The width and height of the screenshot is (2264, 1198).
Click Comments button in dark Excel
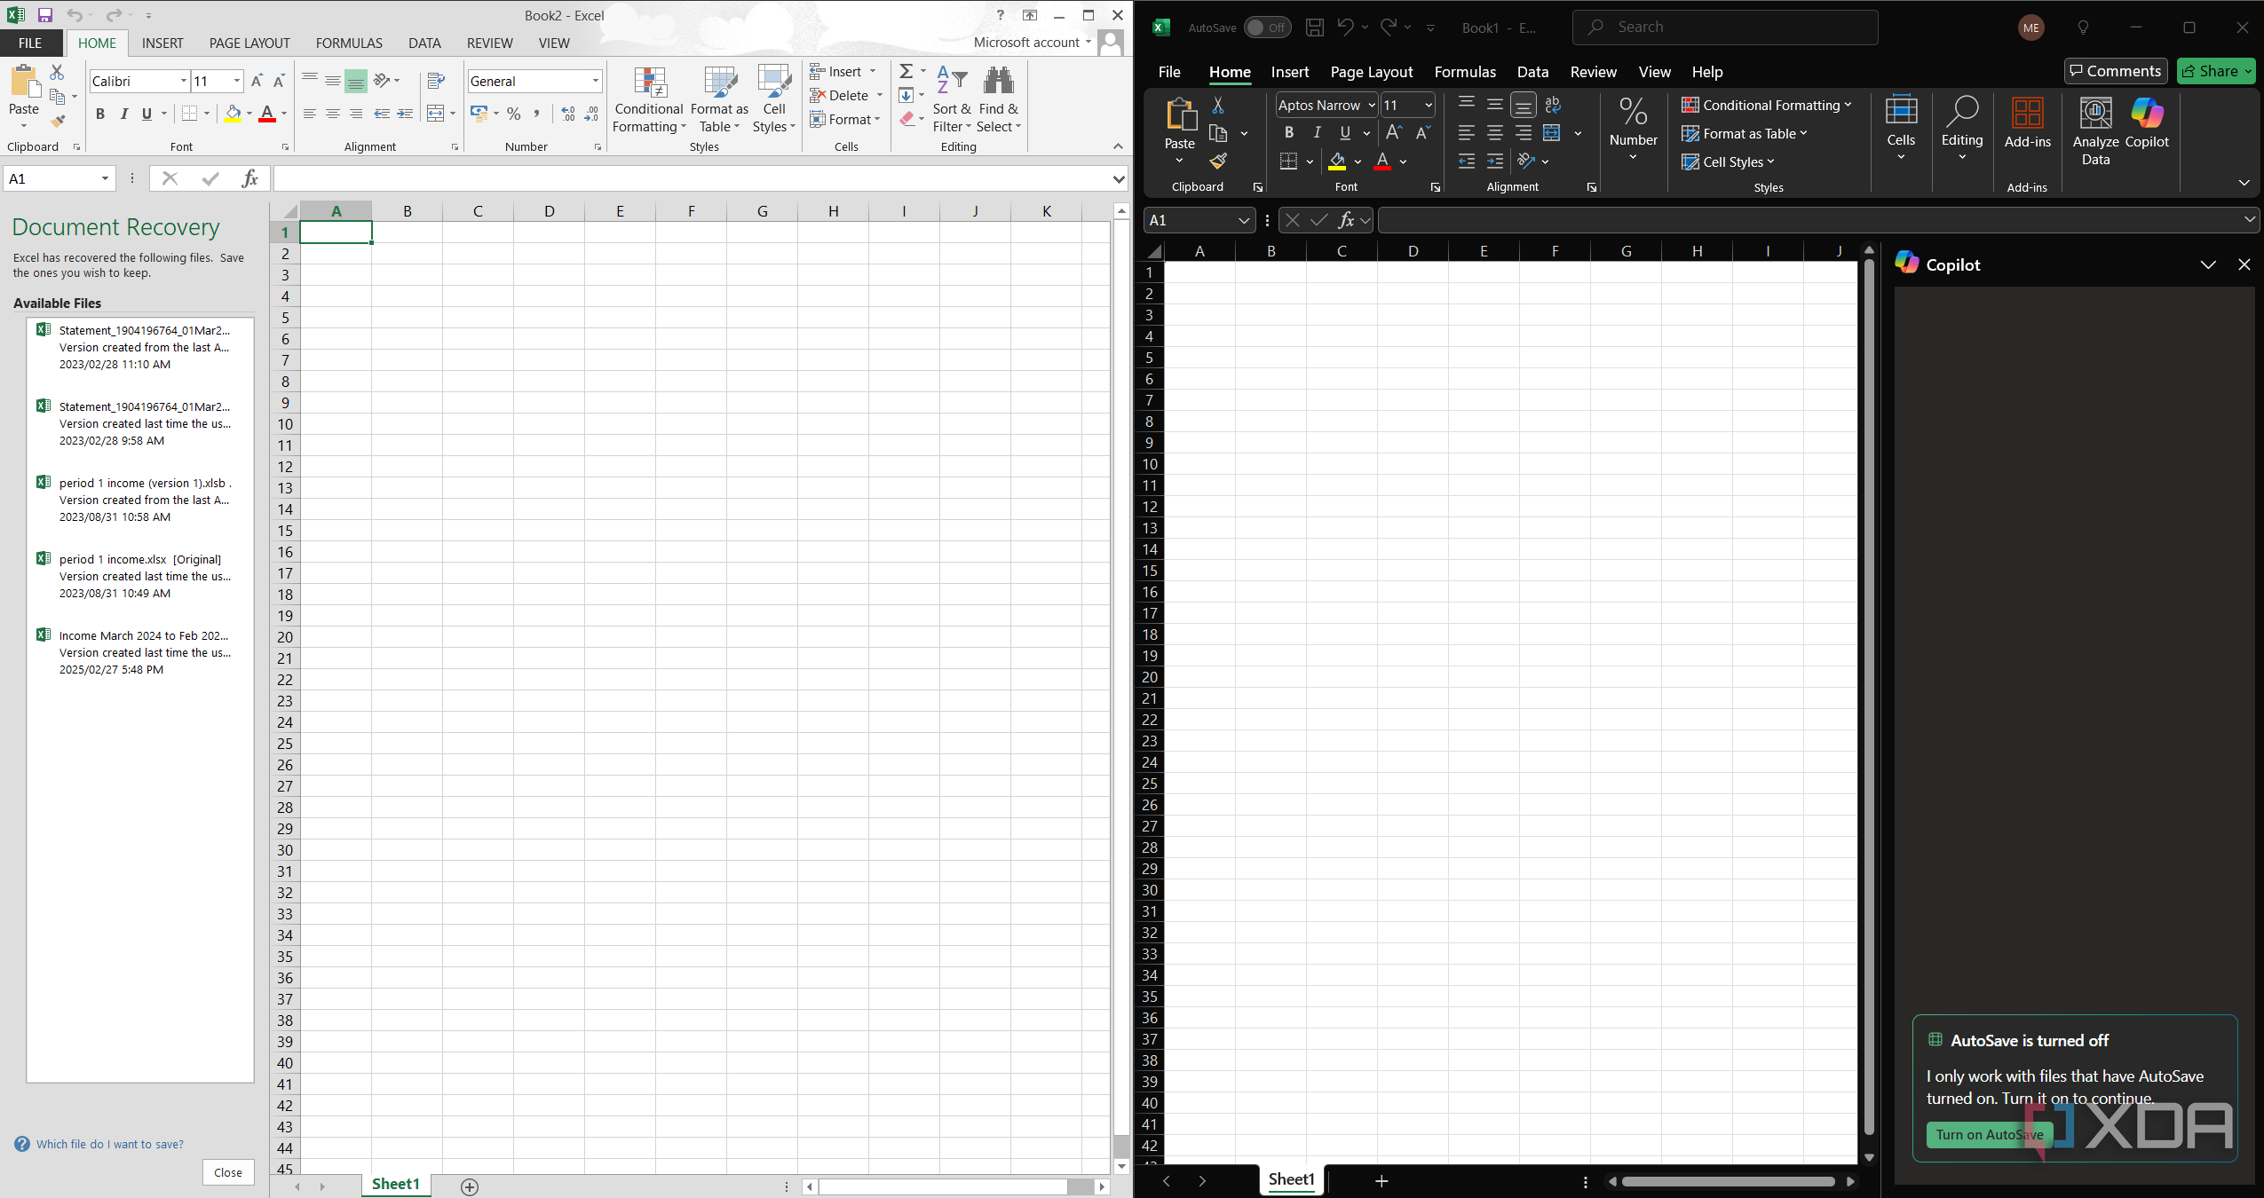(2116, 71)
